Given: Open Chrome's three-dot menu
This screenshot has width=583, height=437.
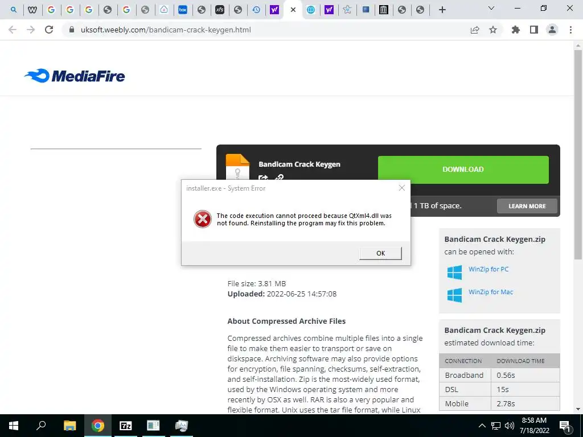Looking at the screenshot, I should 570,30.
